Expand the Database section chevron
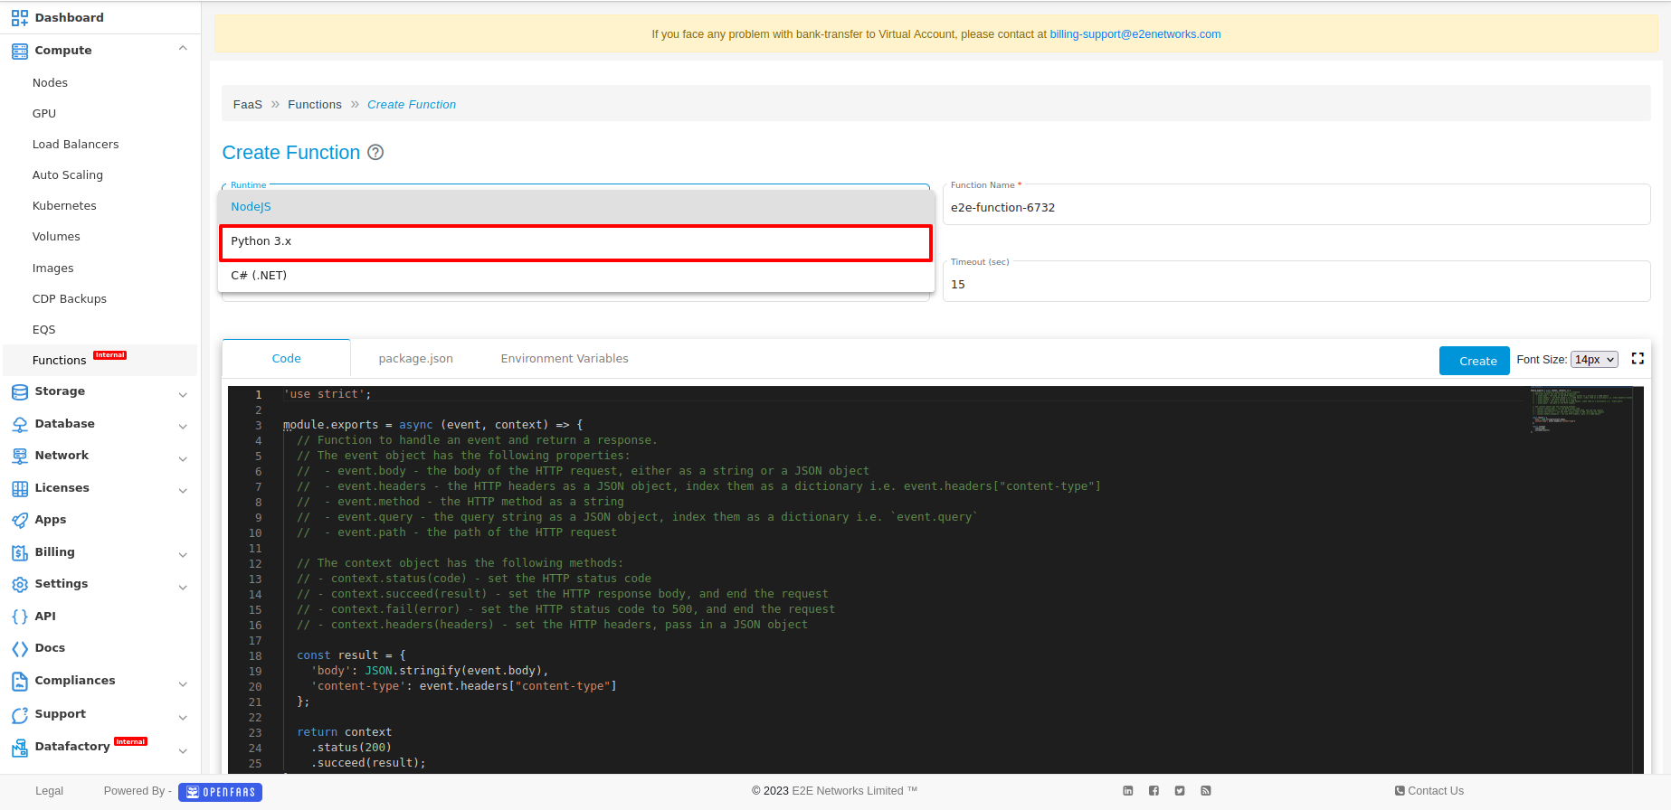This screenshot has height=810, width=1671. [x=183, y=426]
